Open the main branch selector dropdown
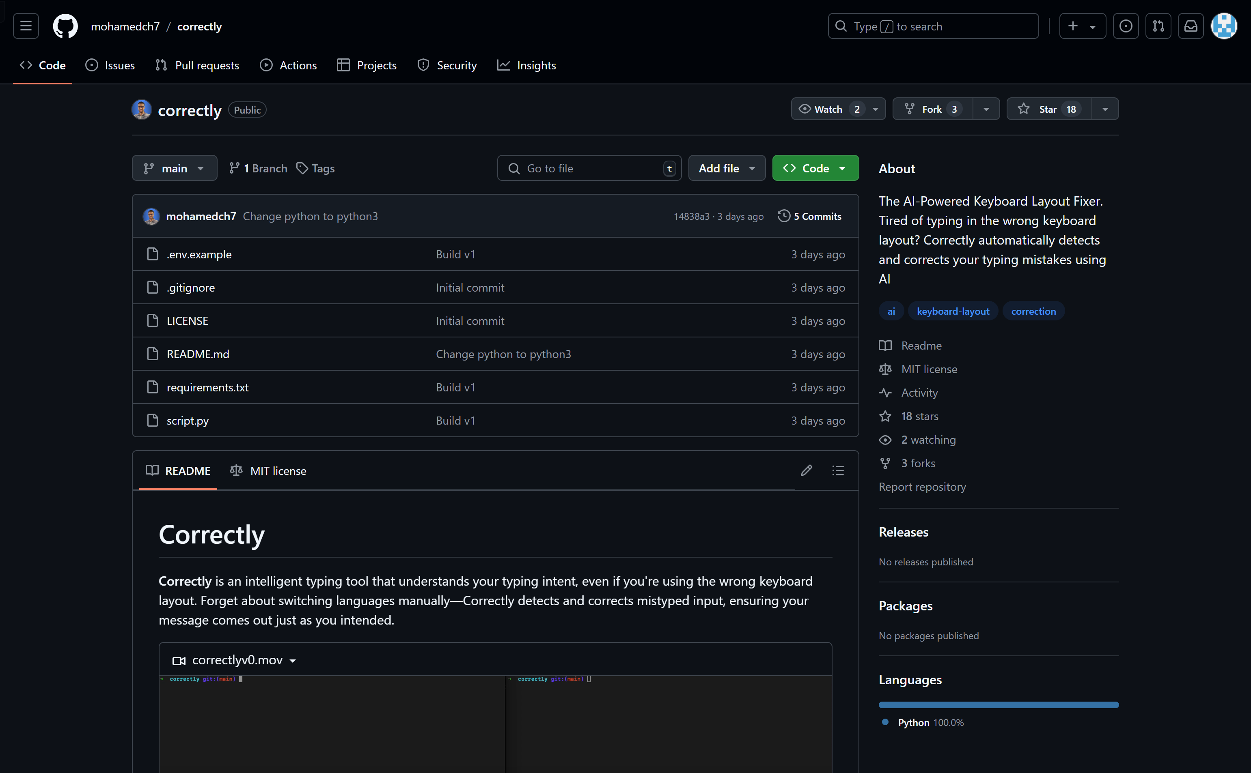 (x=175, y=168)
